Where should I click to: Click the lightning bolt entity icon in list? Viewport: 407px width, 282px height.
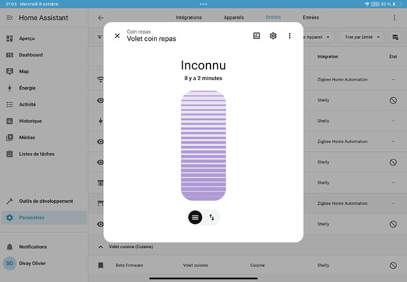(101, 121)
